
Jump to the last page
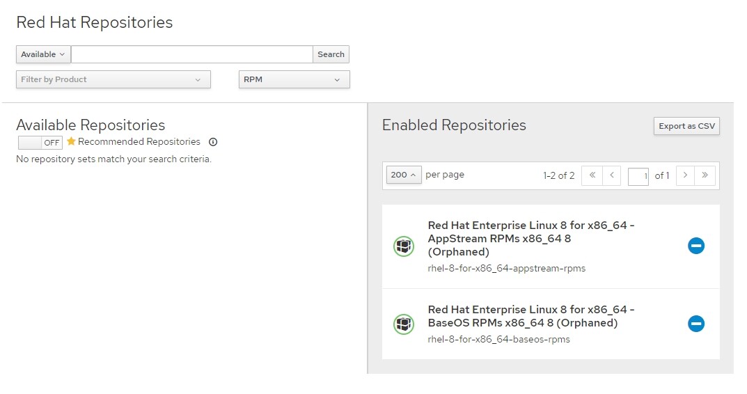(x=705, y=175)
